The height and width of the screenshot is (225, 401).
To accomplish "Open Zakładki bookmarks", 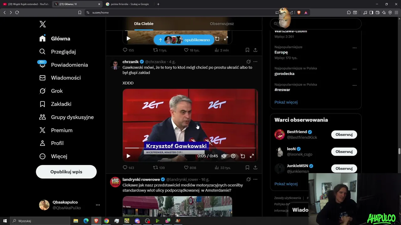I will (x=55, y=104).
